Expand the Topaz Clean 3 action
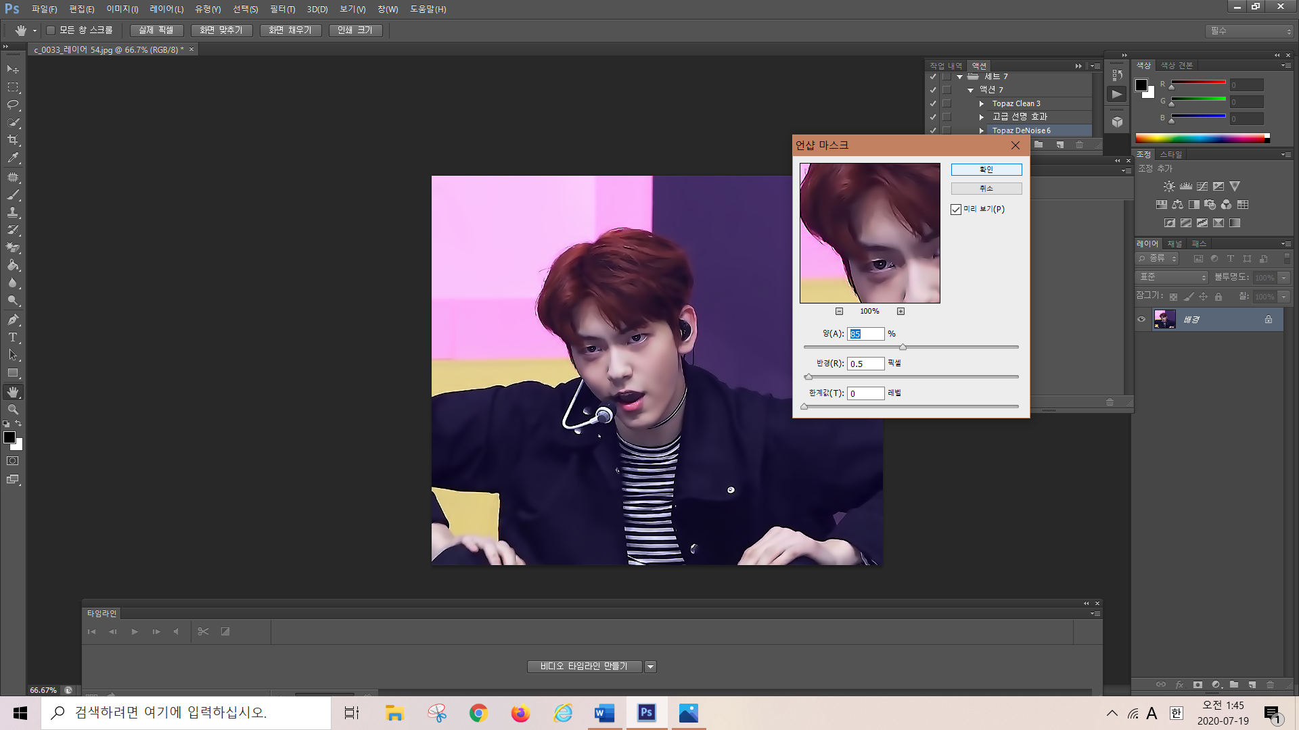The height and width of the screenshot is (730, 1299). tap(982, 103)
